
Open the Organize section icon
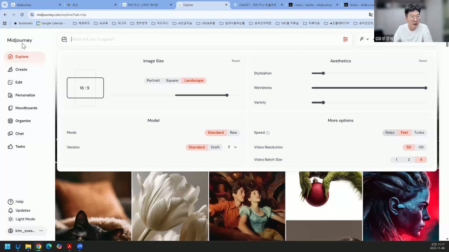click(10, 121)
